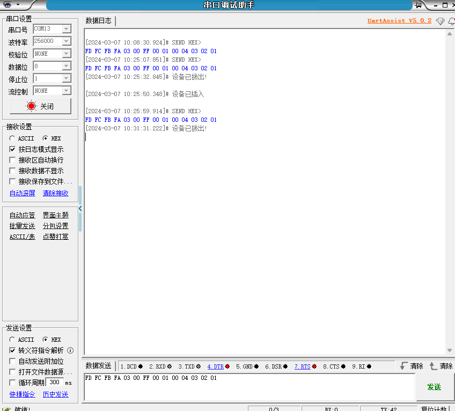Screen dimensions: 455x411
Task: Enable 循环周期 checkbox
Action: coord(12,383)
